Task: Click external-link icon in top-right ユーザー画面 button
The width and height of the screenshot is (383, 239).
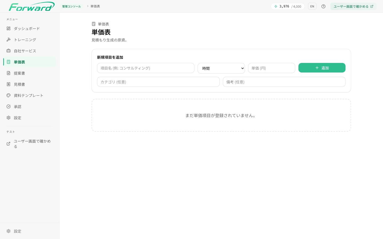Action: coord(372,6)
